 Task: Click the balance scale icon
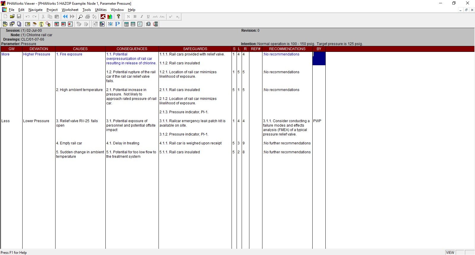coord(41,24)
